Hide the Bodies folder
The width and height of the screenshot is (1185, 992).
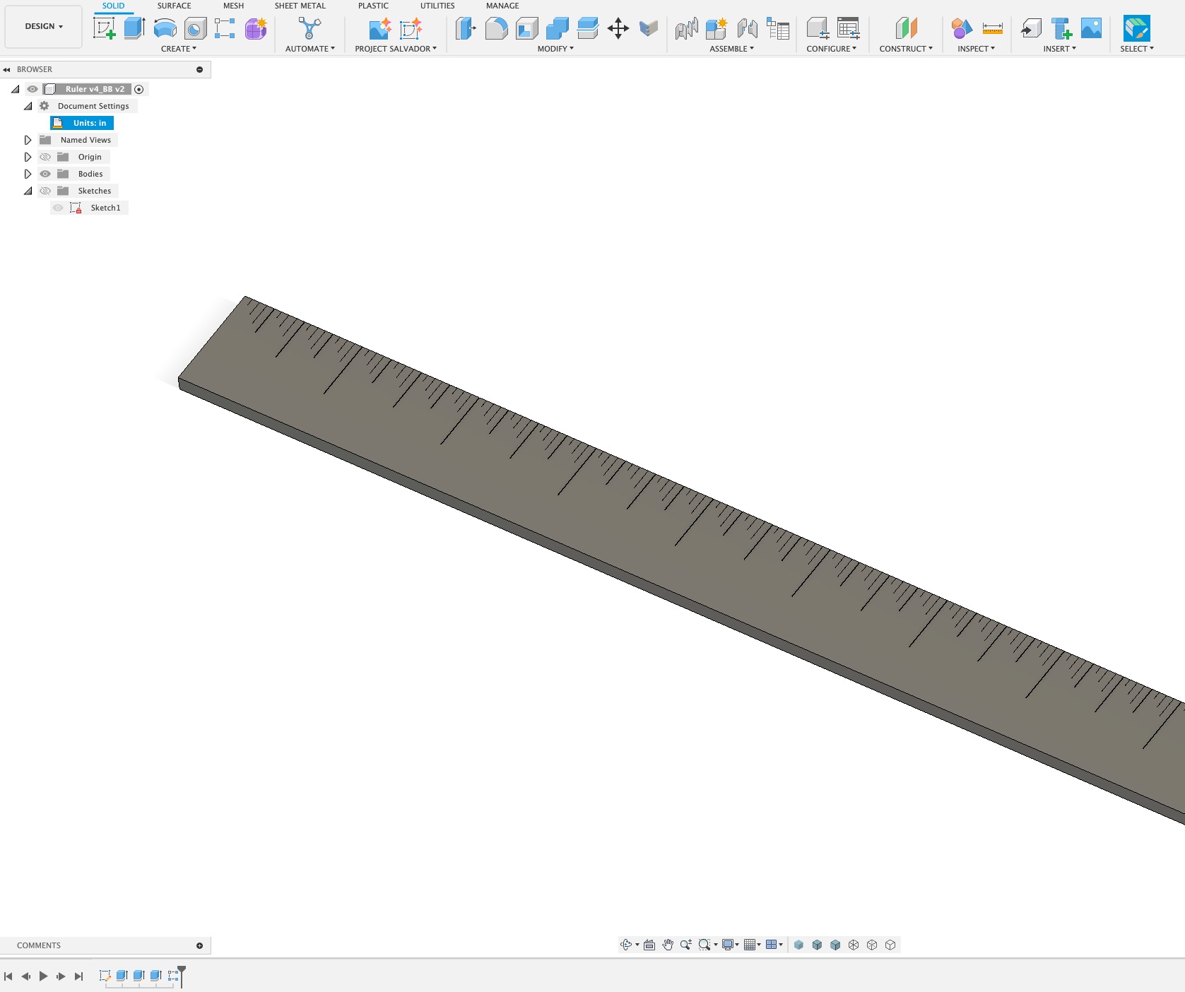click(x=45, y=174)
